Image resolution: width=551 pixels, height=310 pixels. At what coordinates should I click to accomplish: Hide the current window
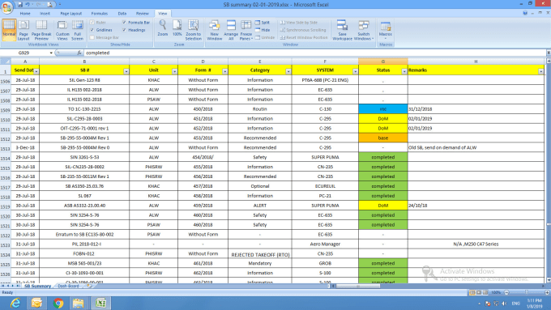(x=263, y=30)
